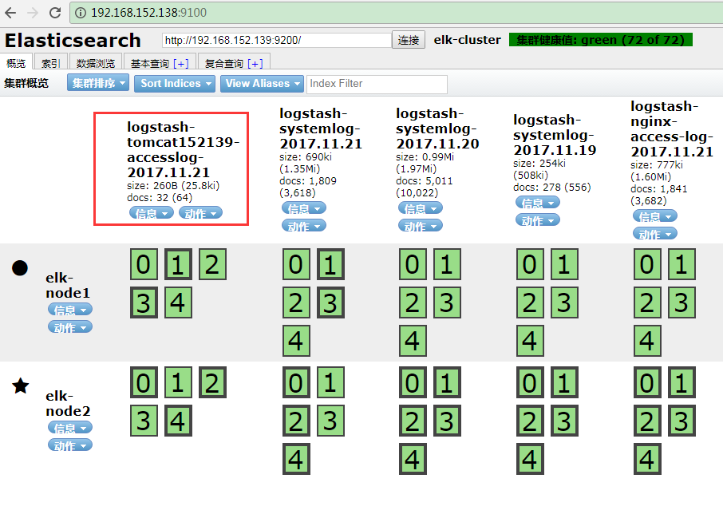The height and width of the screenshot is (510, 723).
Task: Open the 基本查询 basic query tab
Action: pos(150,63)
